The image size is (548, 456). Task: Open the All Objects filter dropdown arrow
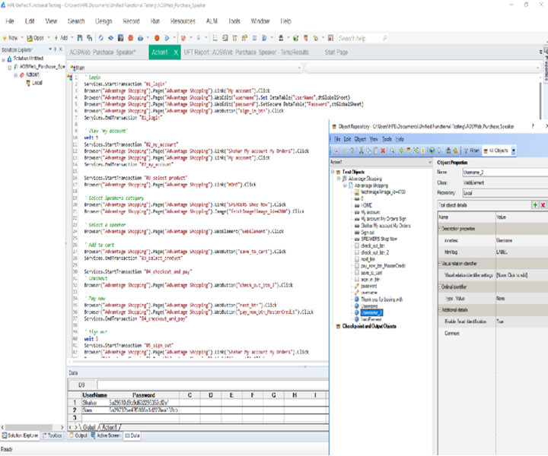click(x=514, y=150)
